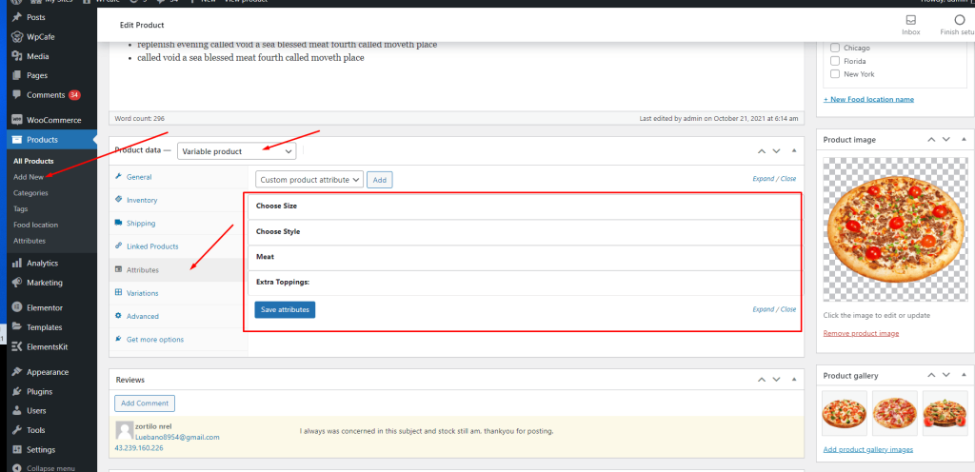The width and height of the screenshot is (975, 472).
Task: Click the Linked Products link icon
Action: coord(118,246)
